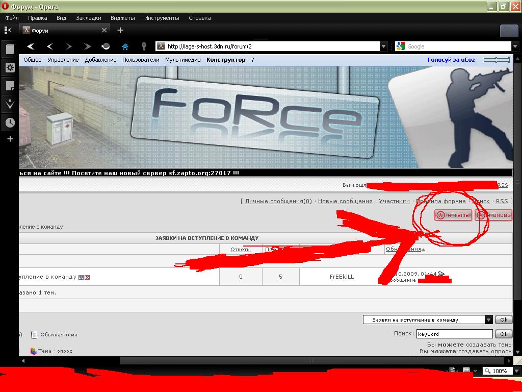The image size is (522, 392).
Task: Open the Widgets gear panel in sidebar
Action: 10,68
